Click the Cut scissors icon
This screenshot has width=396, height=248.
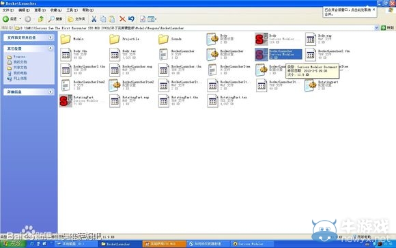coord(94,19)
